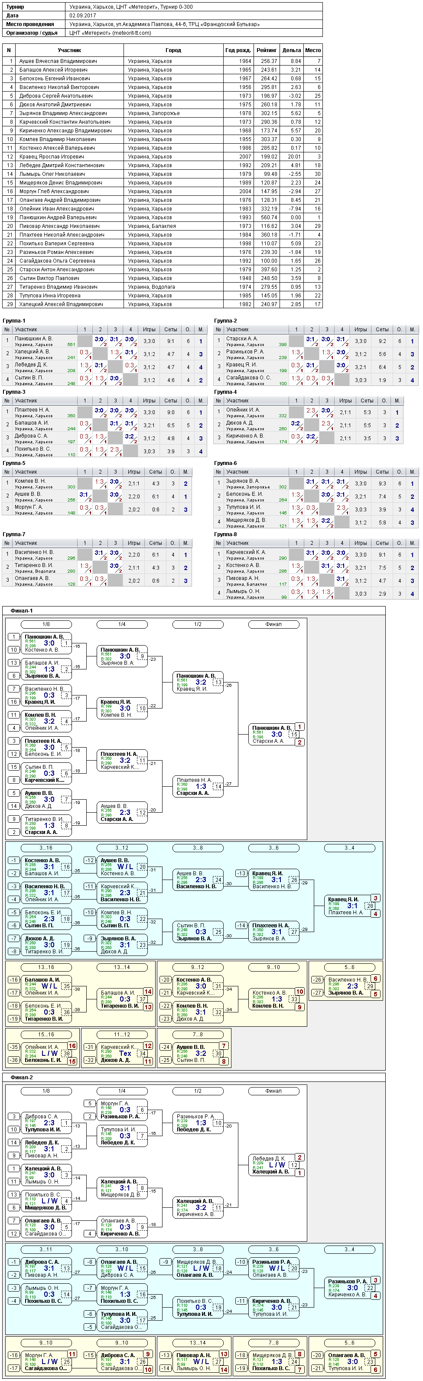Click the '3...10' stage label in Финал-2
Image resolution: width=423 pixels, height=1381 pixels.
click(122, 1249)
